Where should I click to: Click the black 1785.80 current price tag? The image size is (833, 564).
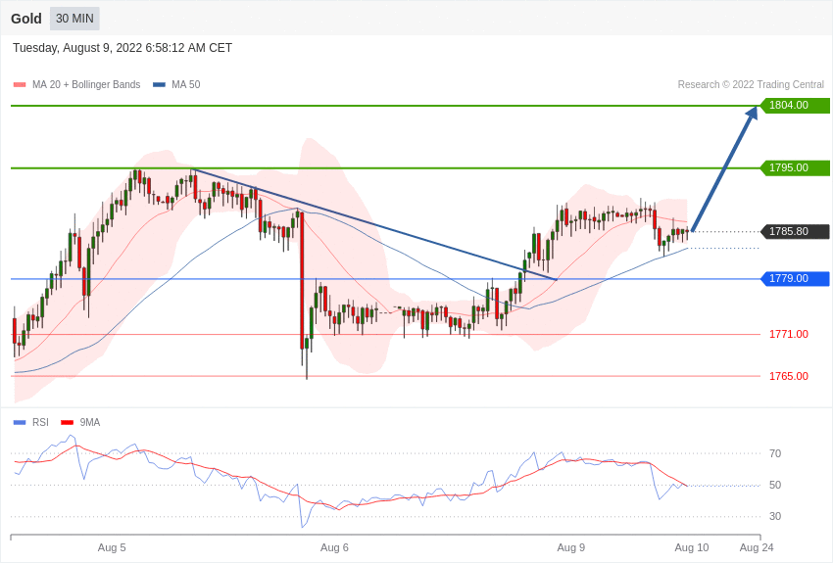click(x=796, y=231)
